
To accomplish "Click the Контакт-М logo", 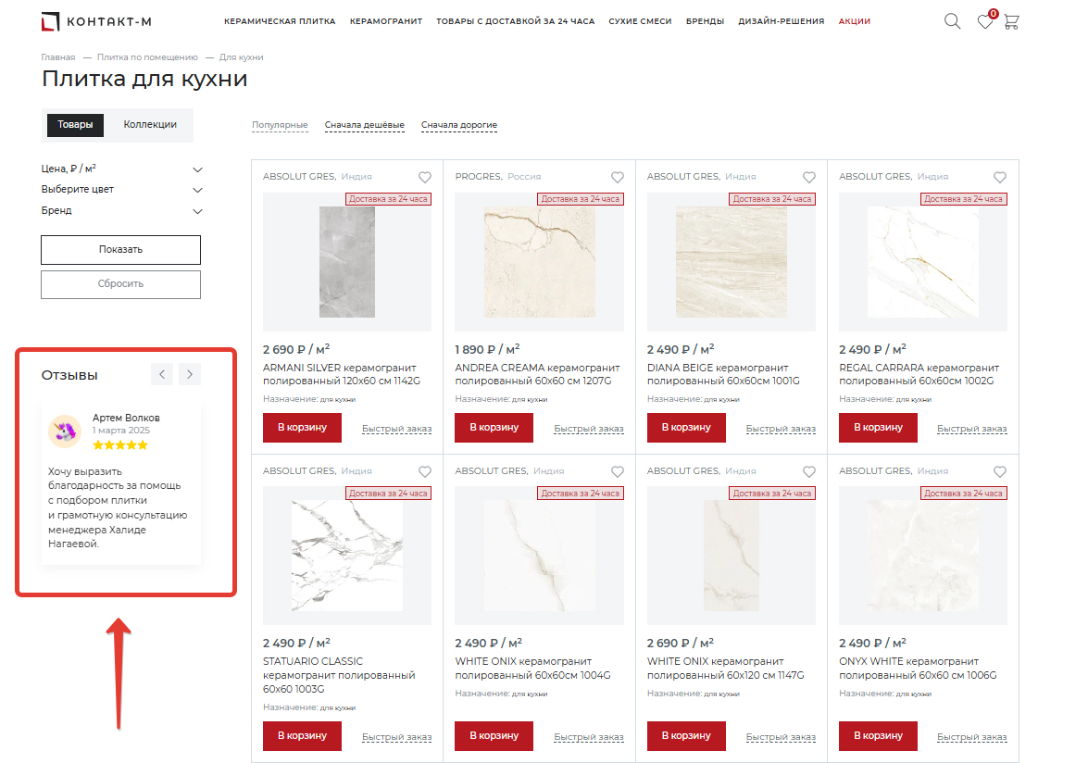I will point(96,21).
